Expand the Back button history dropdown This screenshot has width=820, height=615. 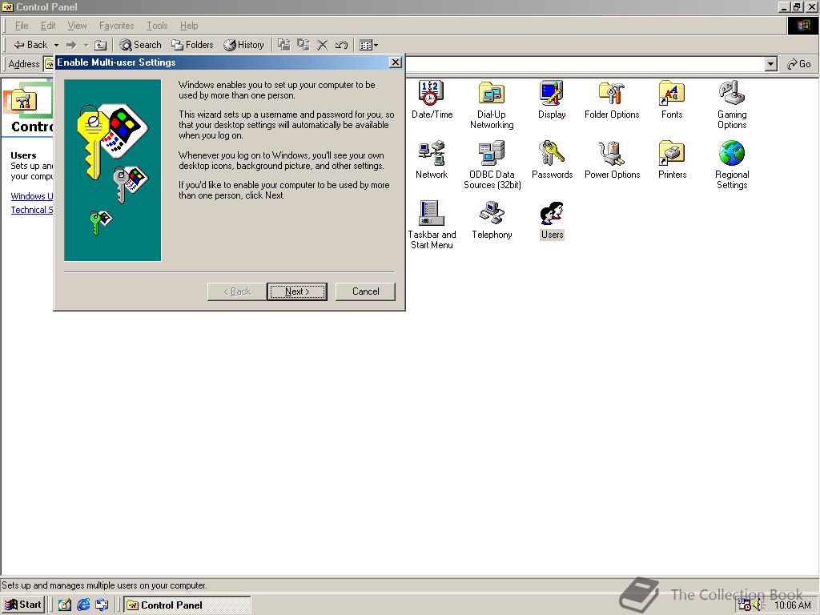(x=56, y=45)
